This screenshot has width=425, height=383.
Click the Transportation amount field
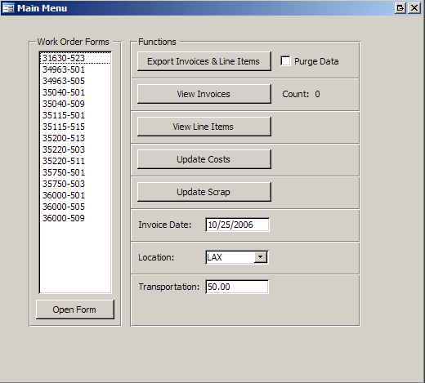(237, 287)
